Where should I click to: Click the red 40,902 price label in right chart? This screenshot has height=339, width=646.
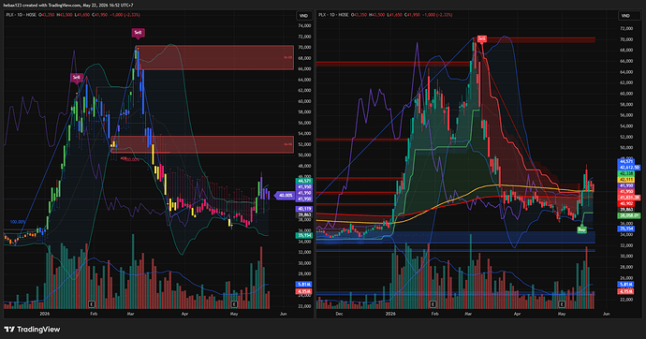(625, 203)
